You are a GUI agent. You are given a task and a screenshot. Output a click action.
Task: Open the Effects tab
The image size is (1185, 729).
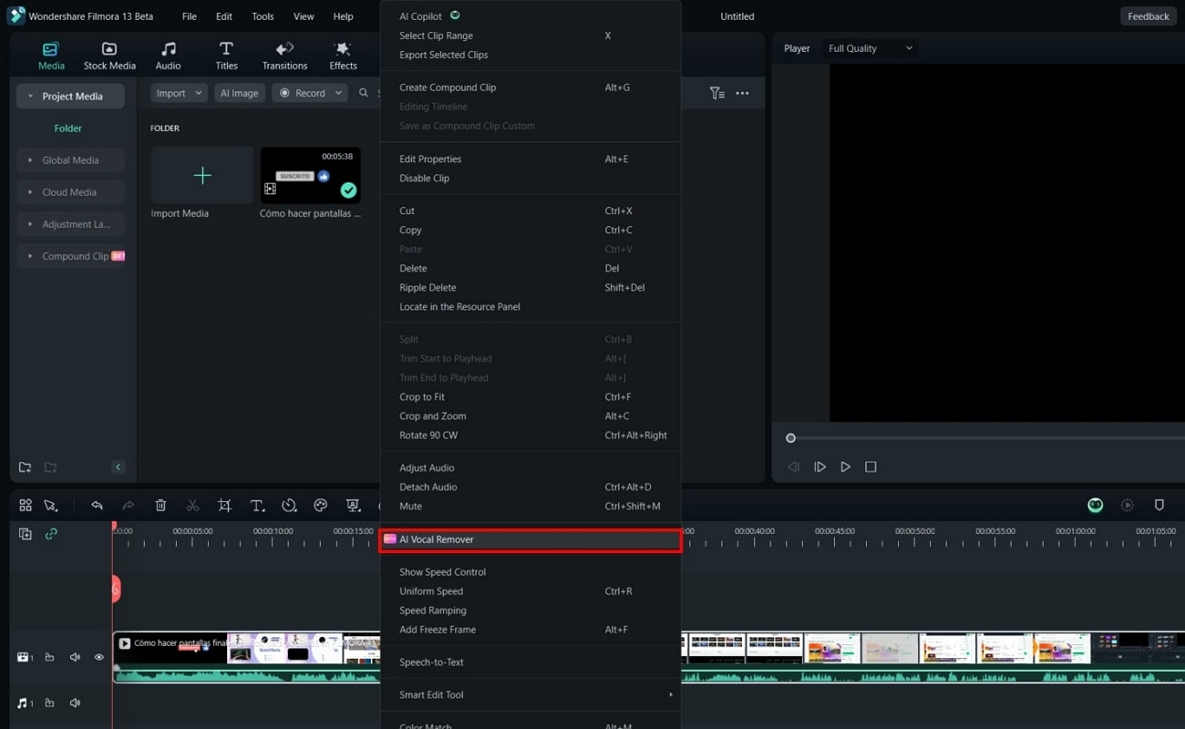click(x=343, y=56)
